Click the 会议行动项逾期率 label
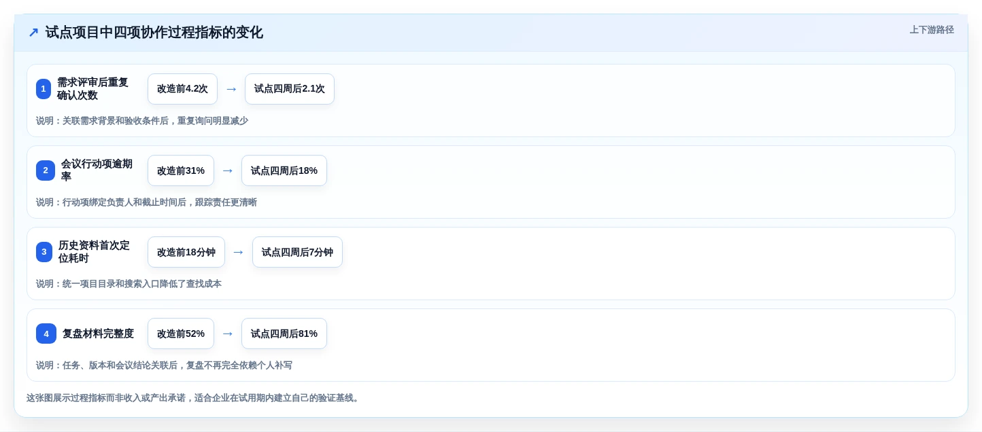The image size is (982, 432). point(97,170)
